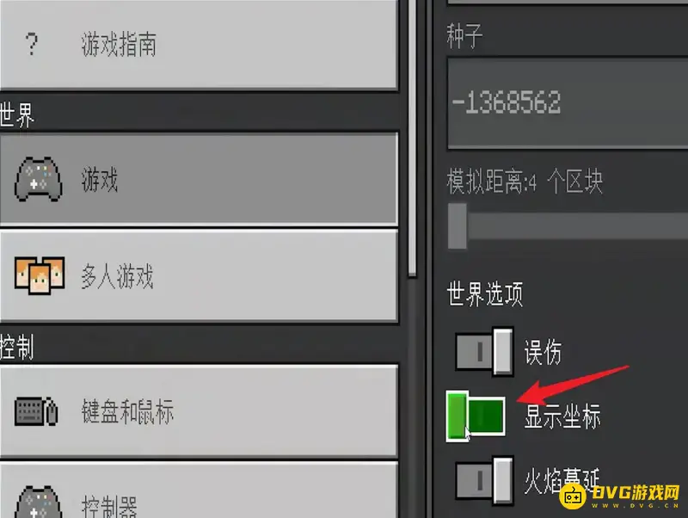Open the 游戏指南 how-to-play entry
688x518 pixels.
coord(199,44)
